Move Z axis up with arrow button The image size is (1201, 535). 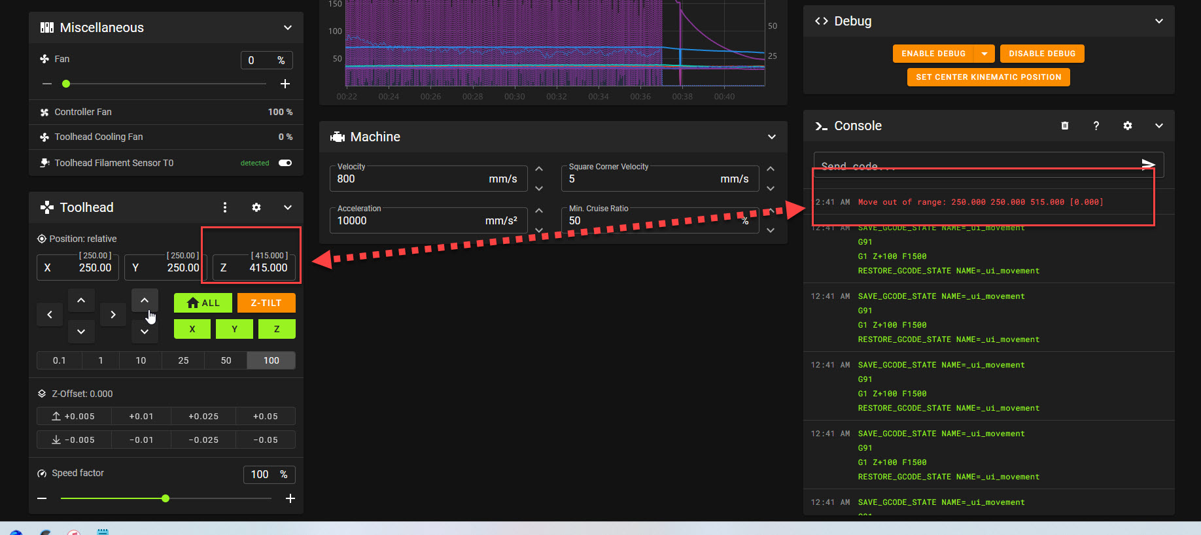(x=145, y=300)
